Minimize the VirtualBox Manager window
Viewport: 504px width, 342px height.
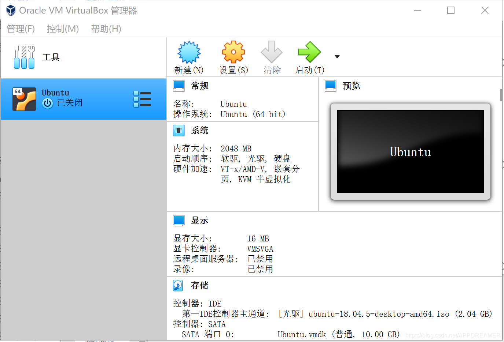point(417,10)
